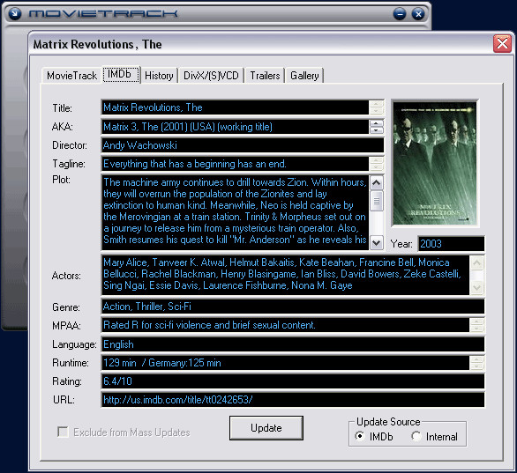The image size is (517, 473).
Task: Click inside the Plot text box
Action: (235, 212)
